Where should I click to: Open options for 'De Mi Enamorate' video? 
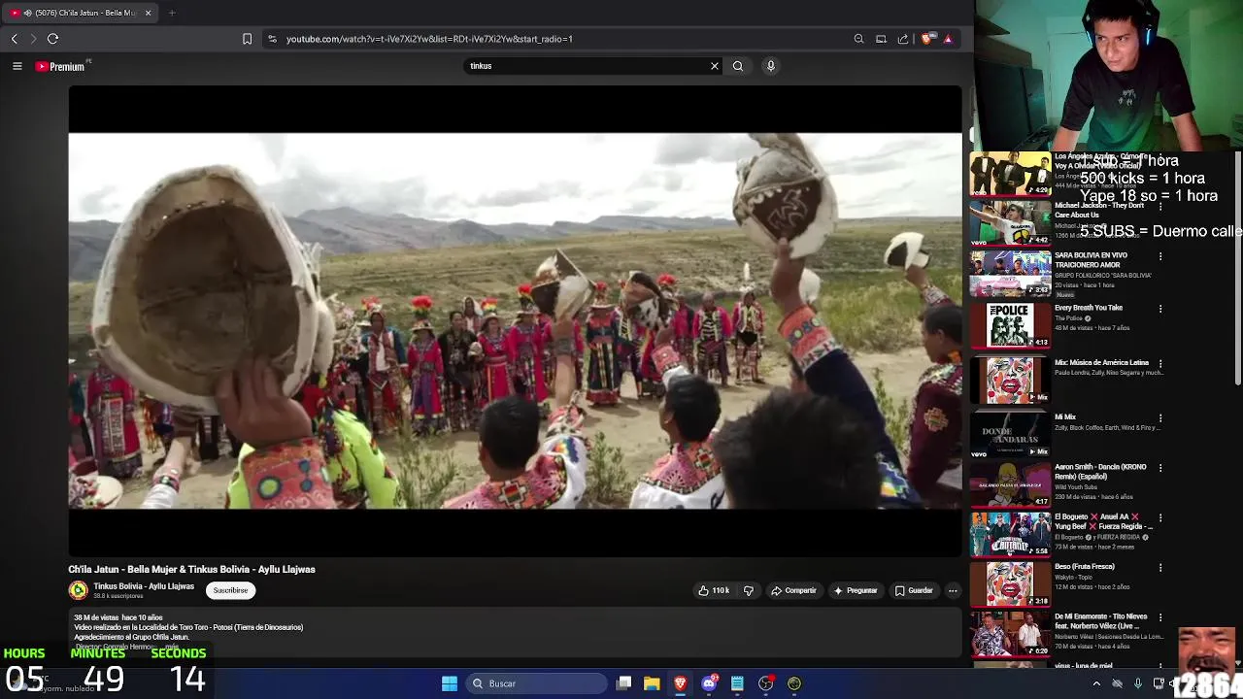(x=1160, y=617)
